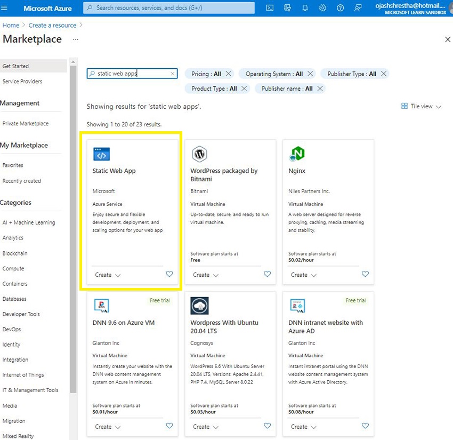Click the sidebar scroll up arrow
The height and width of the screenshot is (440, 453).
[x=74, y=62]
